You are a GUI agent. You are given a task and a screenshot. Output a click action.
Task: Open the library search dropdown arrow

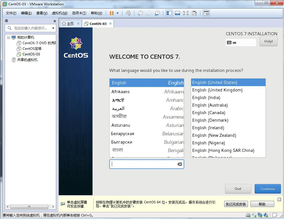click(53, 28)
